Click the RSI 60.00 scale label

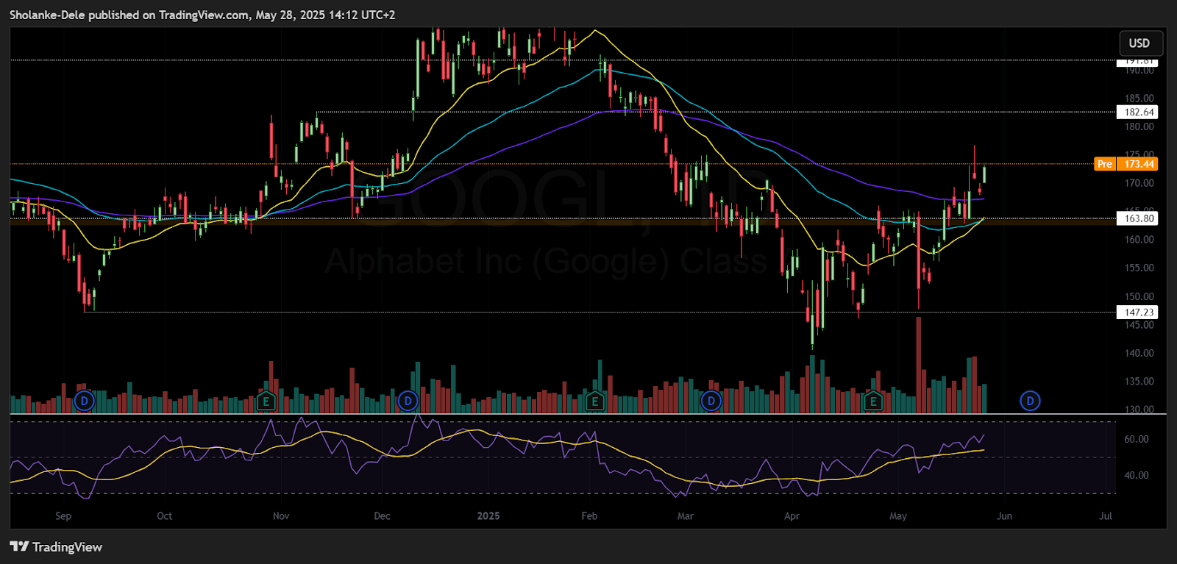1136,439
